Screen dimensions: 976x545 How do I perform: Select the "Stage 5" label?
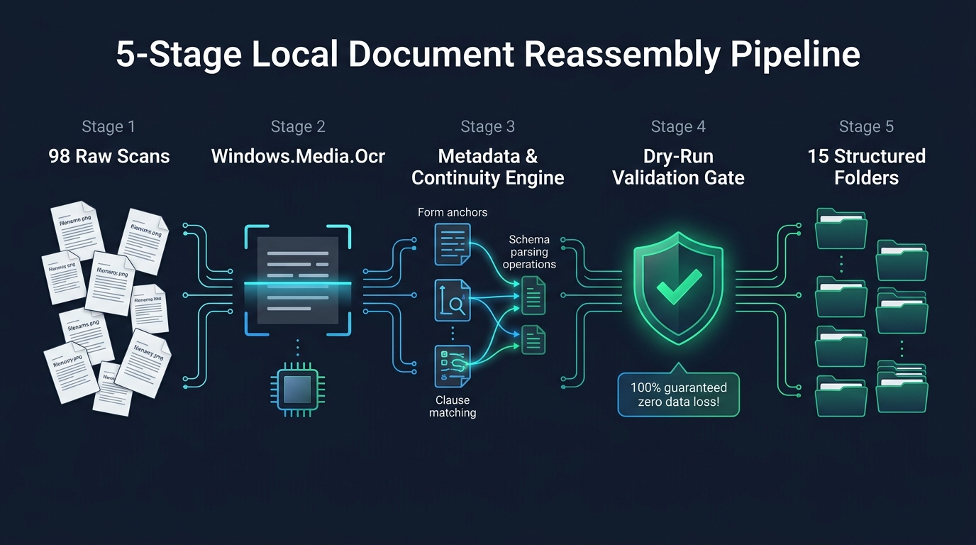[866, 127]
